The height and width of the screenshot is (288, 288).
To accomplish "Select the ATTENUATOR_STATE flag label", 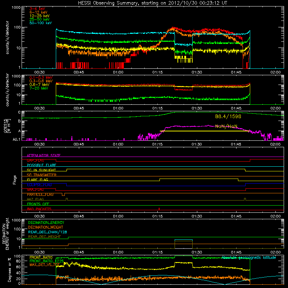I will 44,156.
